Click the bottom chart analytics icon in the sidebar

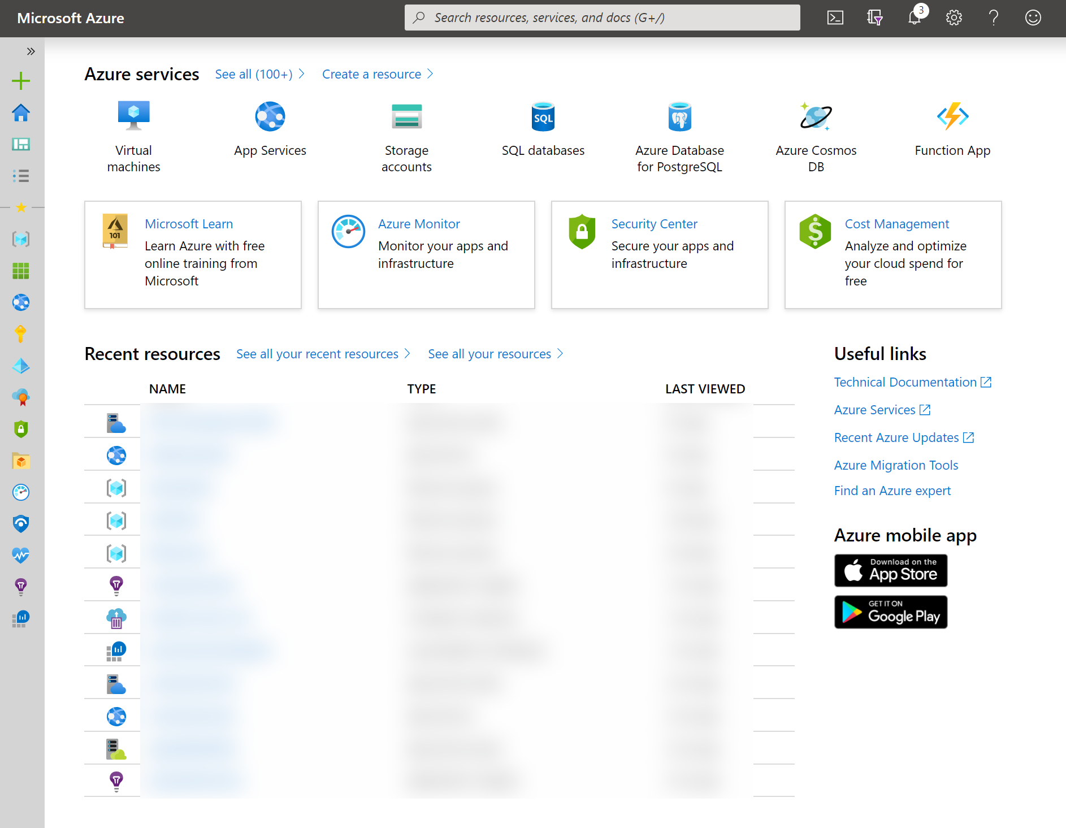click(x=21, y=619)
